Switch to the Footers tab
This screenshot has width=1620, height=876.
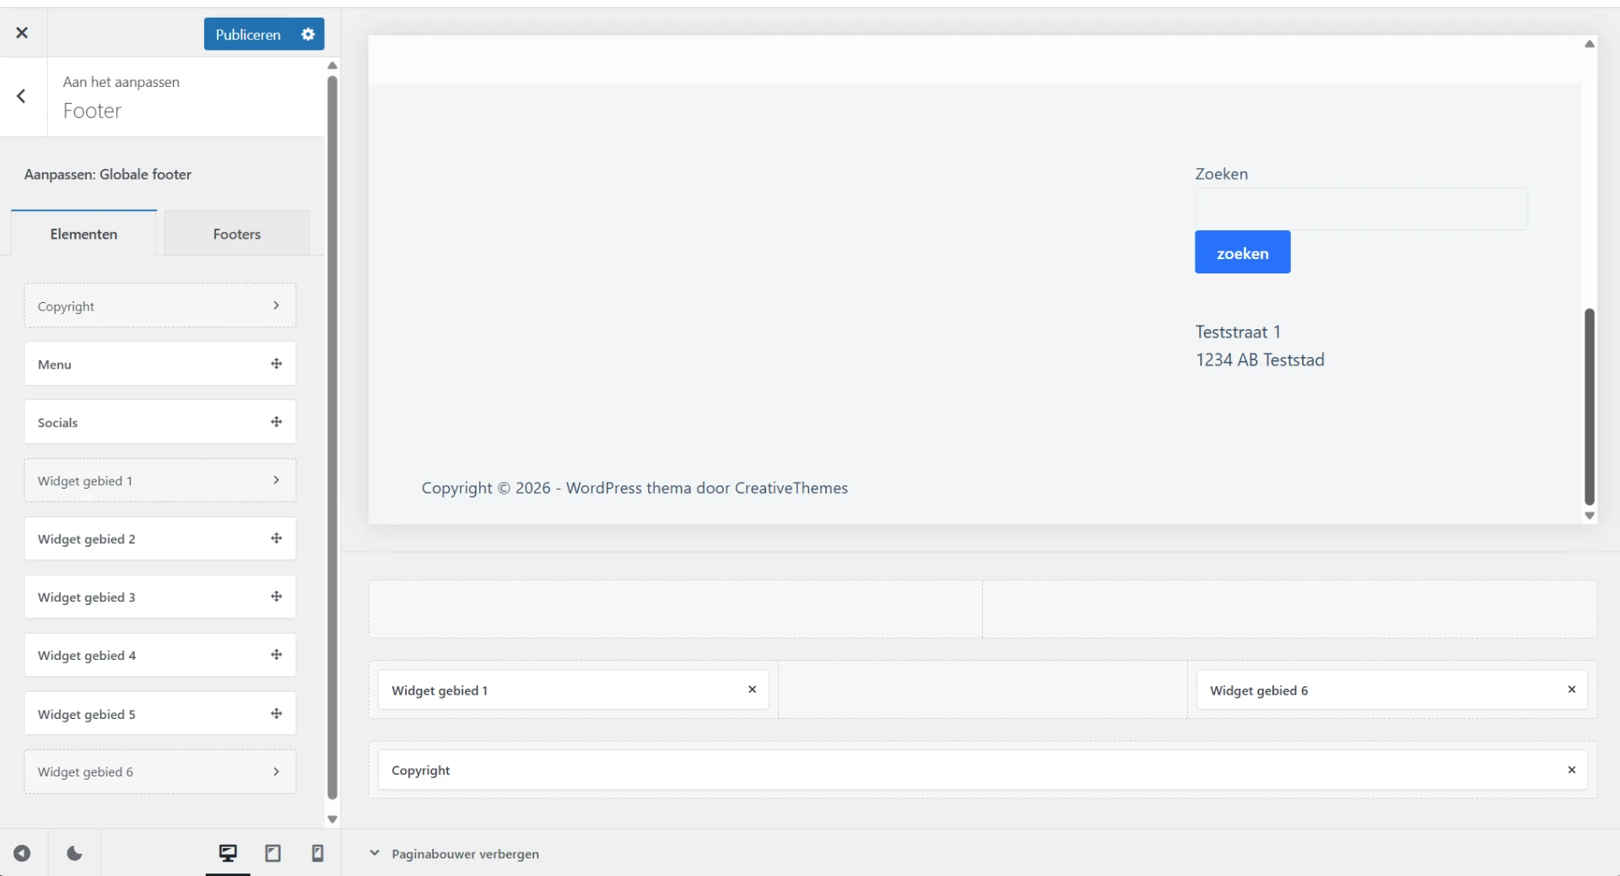click(236, 233)
